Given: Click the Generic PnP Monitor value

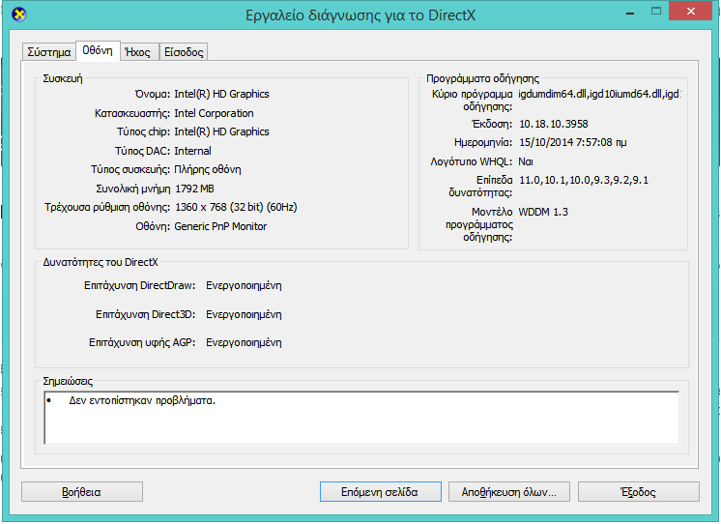Looking at the screenshot, I should (x=220, y=226).
